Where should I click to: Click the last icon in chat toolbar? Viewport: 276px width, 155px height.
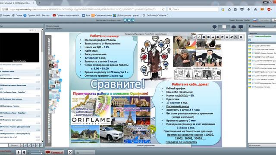(41, 146)
